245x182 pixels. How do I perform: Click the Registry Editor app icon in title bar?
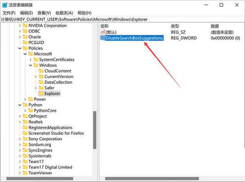4,5
